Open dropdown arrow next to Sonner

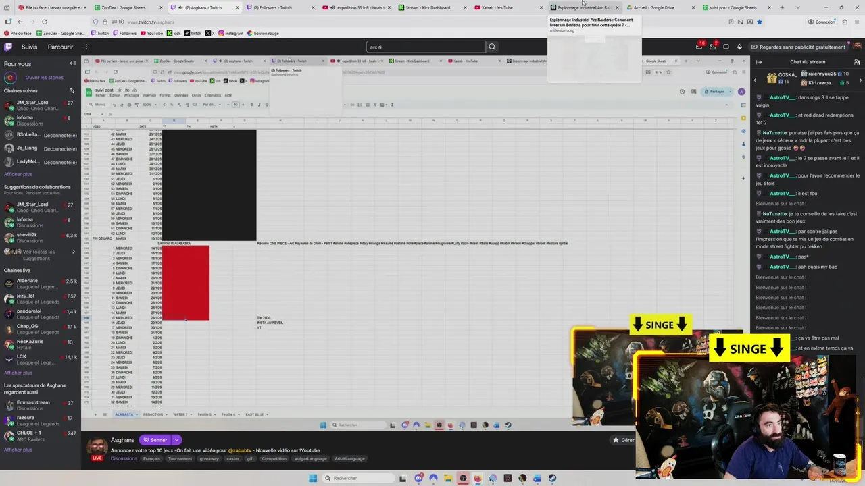click(x=177, y=440)
